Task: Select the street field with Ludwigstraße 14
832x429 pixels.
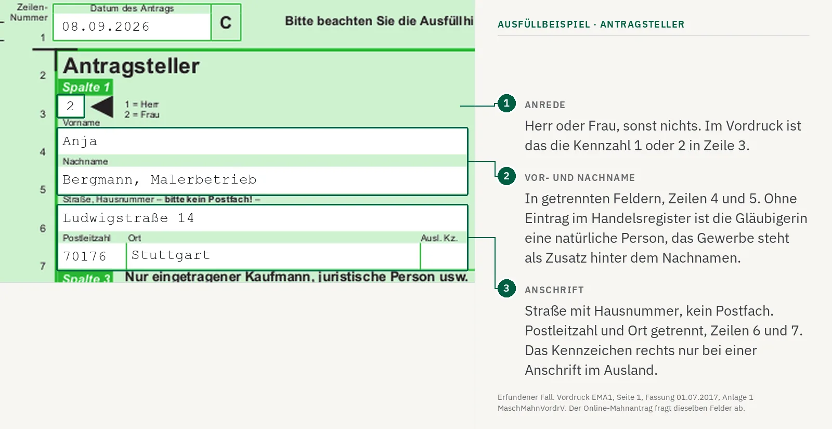Action: (x=262, y=218)
